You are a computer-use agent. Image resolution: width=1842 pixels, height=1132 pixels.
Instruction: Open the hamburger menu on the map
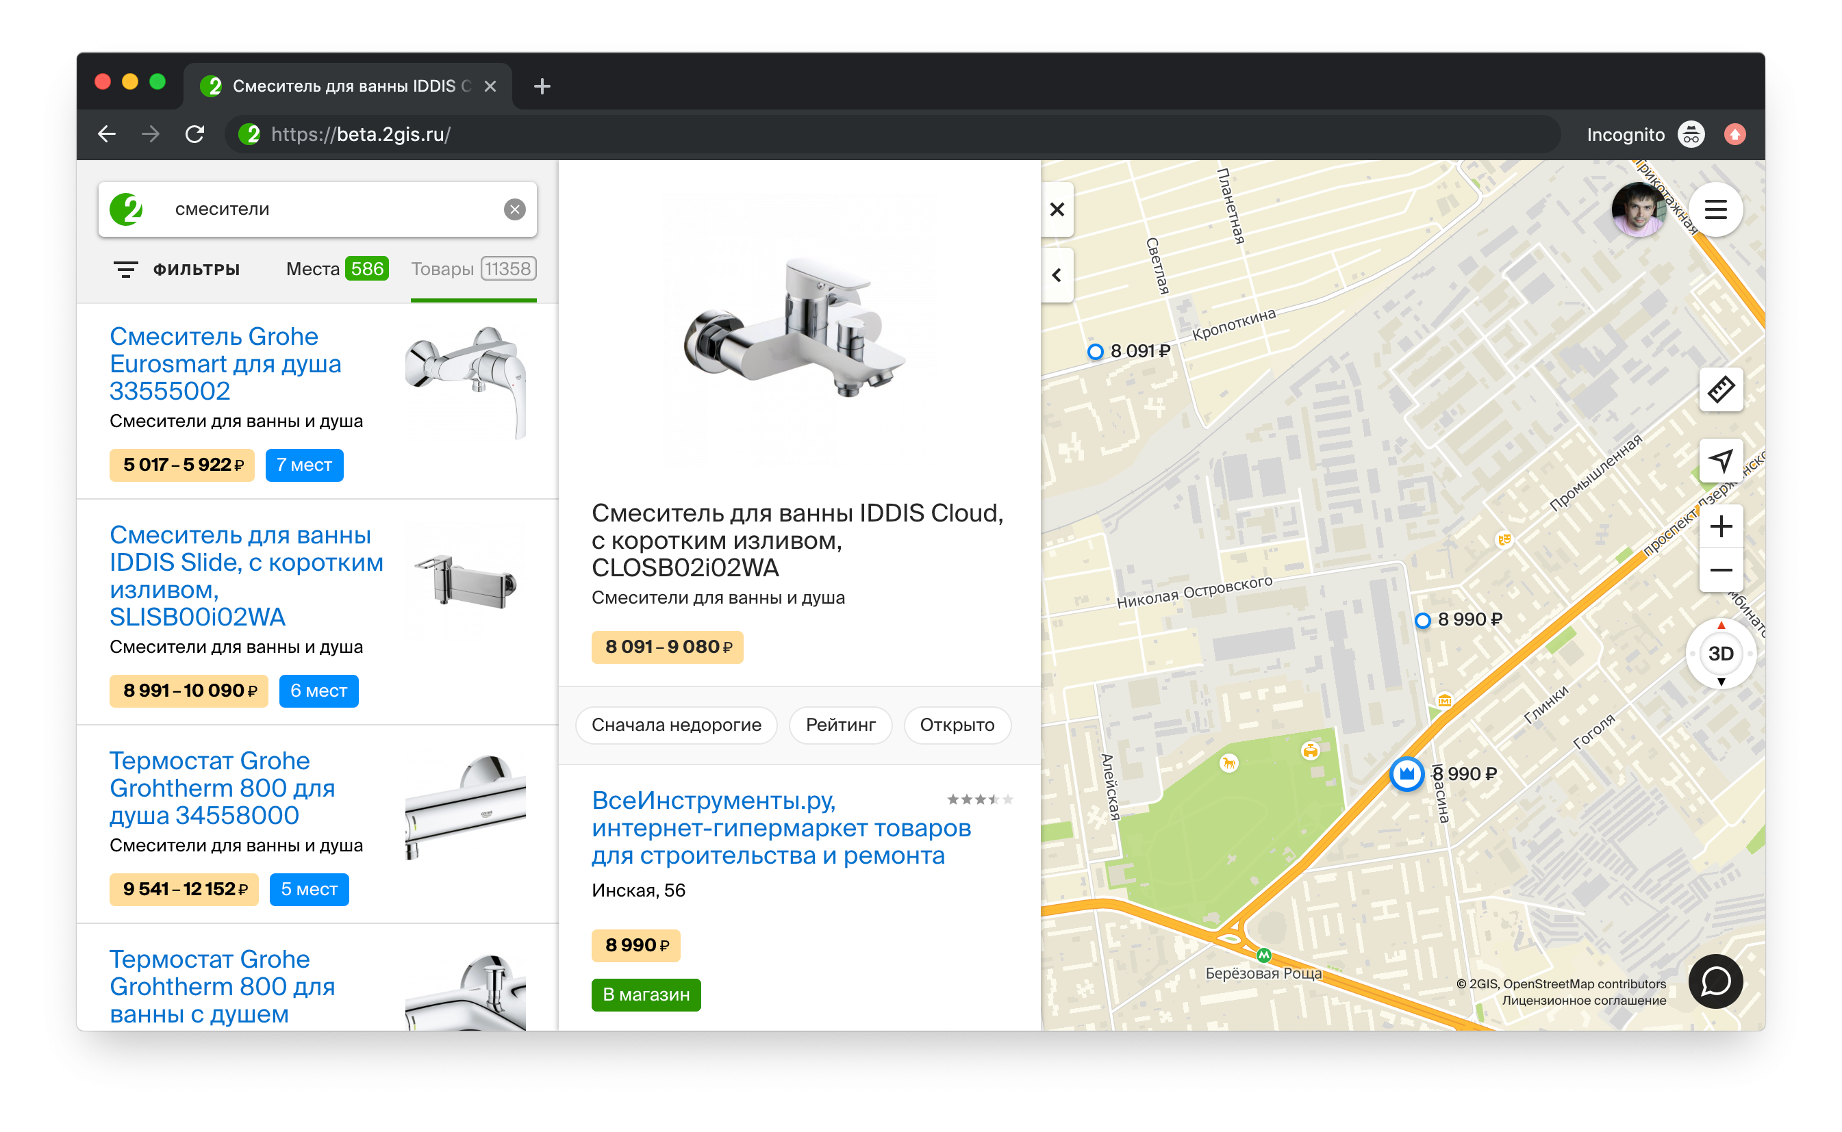[x=1715, y=209]
